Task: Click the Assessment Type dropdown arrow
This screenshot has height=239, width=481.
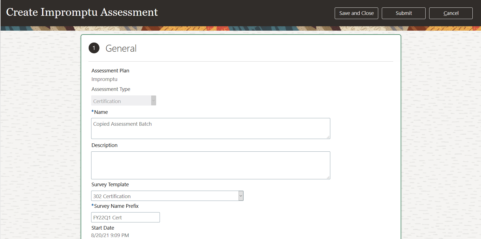Action: tap(153, 101)
